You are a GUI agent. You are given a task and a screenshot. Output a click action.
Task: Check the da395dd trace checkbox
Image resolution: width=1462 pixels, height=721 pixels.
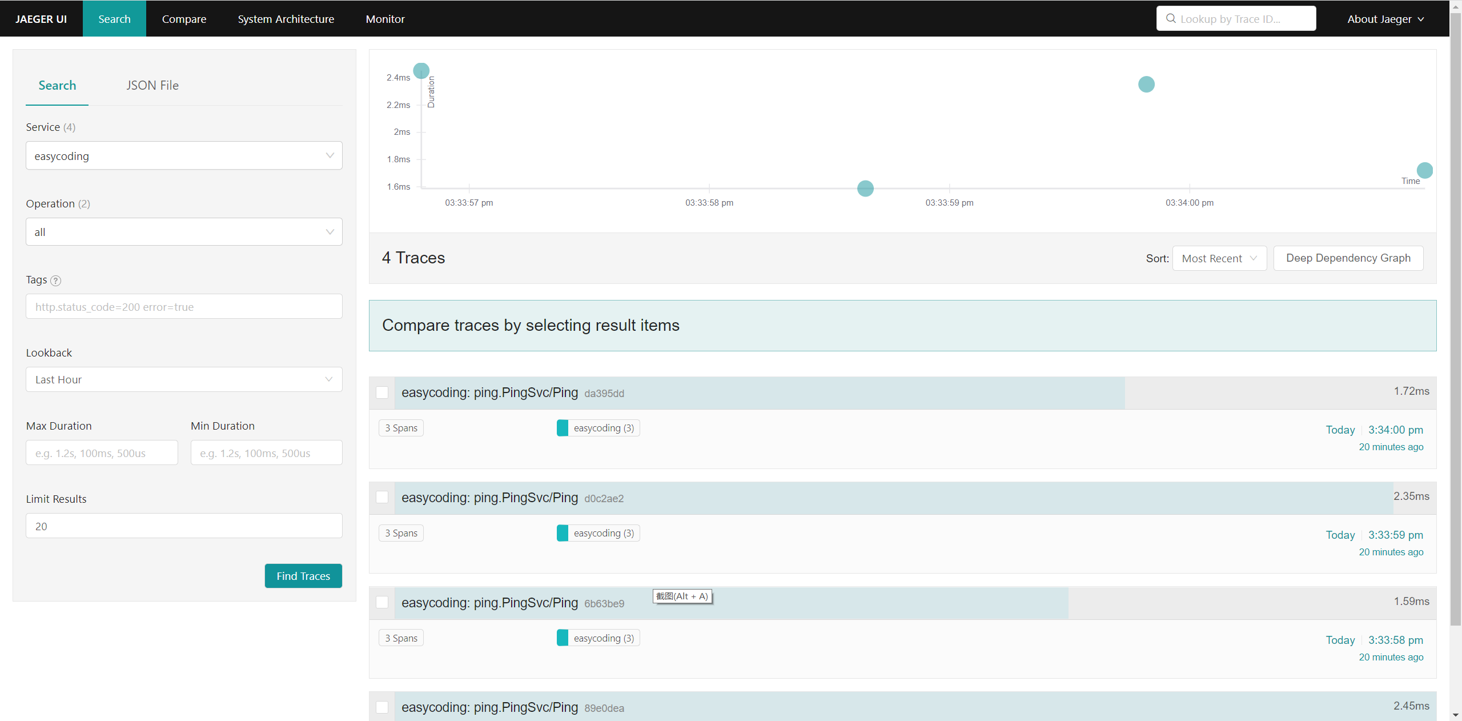tap(382, 392)
